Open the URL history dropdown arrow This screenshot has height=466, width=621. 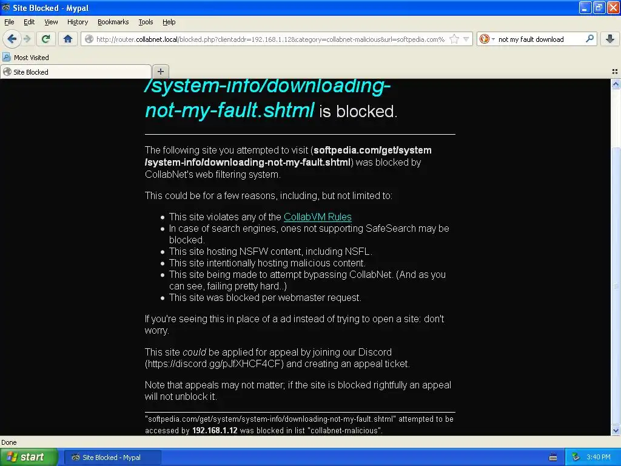[466, 39]
